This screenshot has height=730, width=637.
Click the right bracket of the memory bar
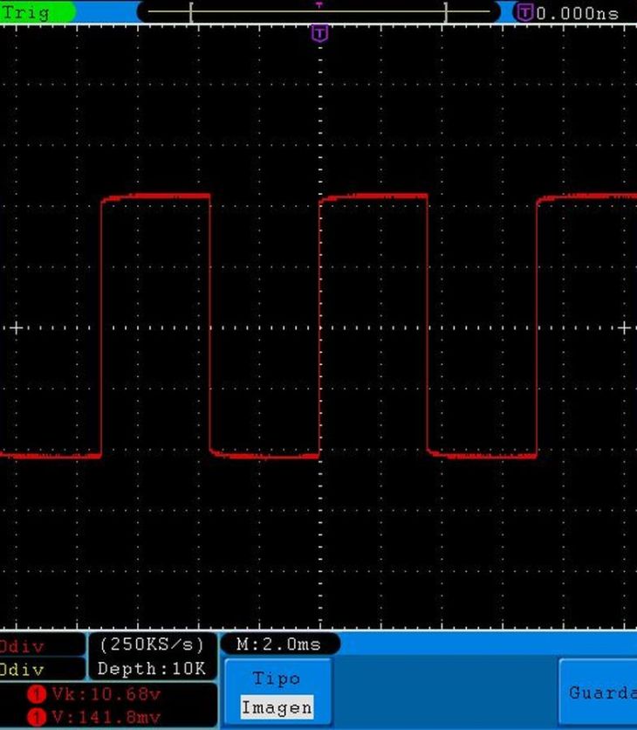(x=446, y=12)
